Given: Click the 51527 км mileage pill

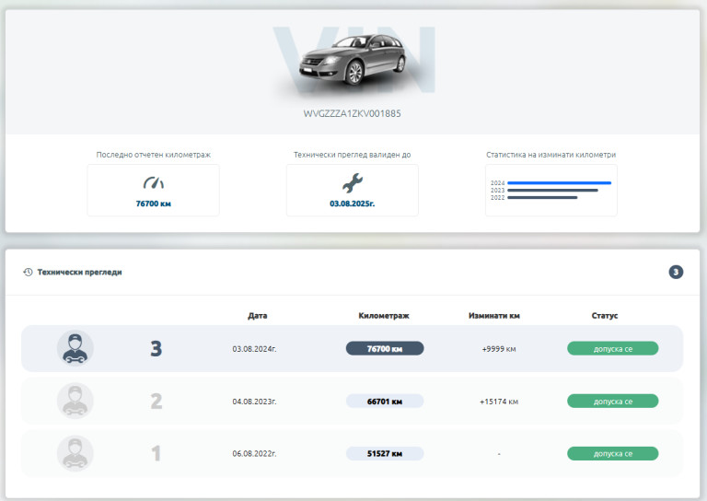Looking at the screenshot, I should (385, 453).
